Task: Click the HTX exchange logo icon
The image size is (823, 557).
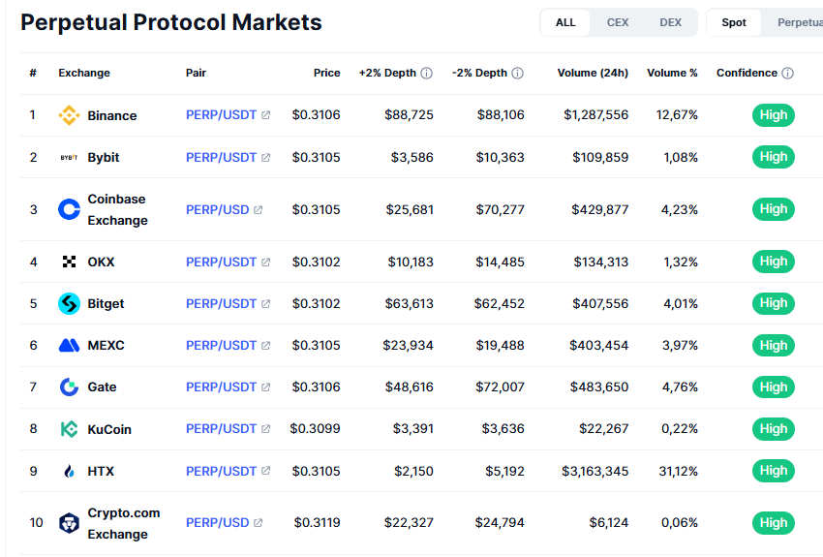Action: click(x=69, y=472)
